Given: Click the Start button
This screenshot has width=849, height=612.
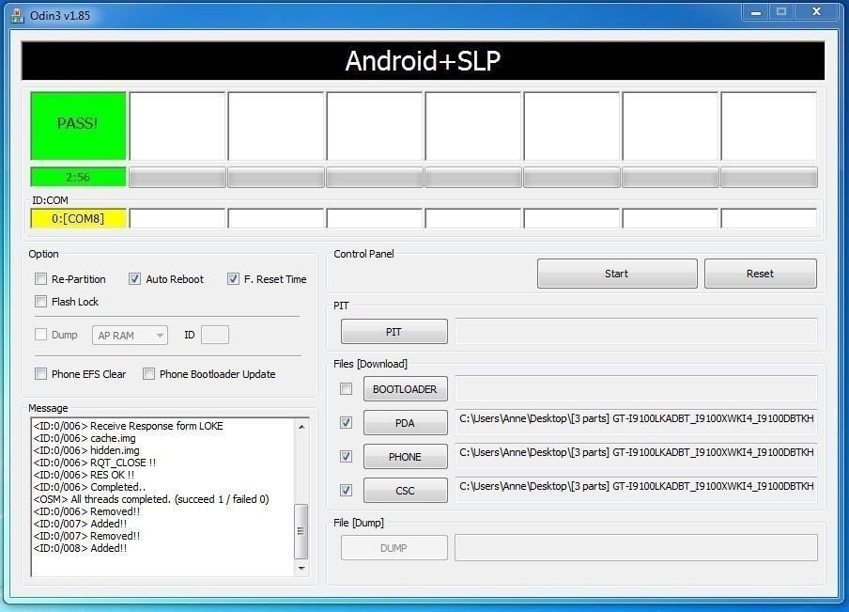Looking at the screenshot, I should click(617, 274).
